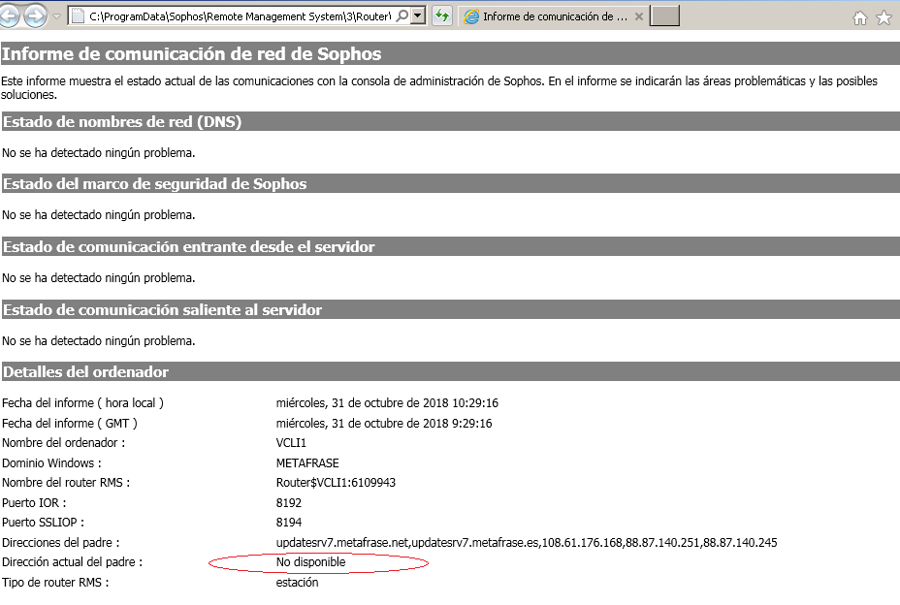The image size is (900, 605).
Task: Click the Windows domain value METAFRASE
Action: tap(307, 462)
